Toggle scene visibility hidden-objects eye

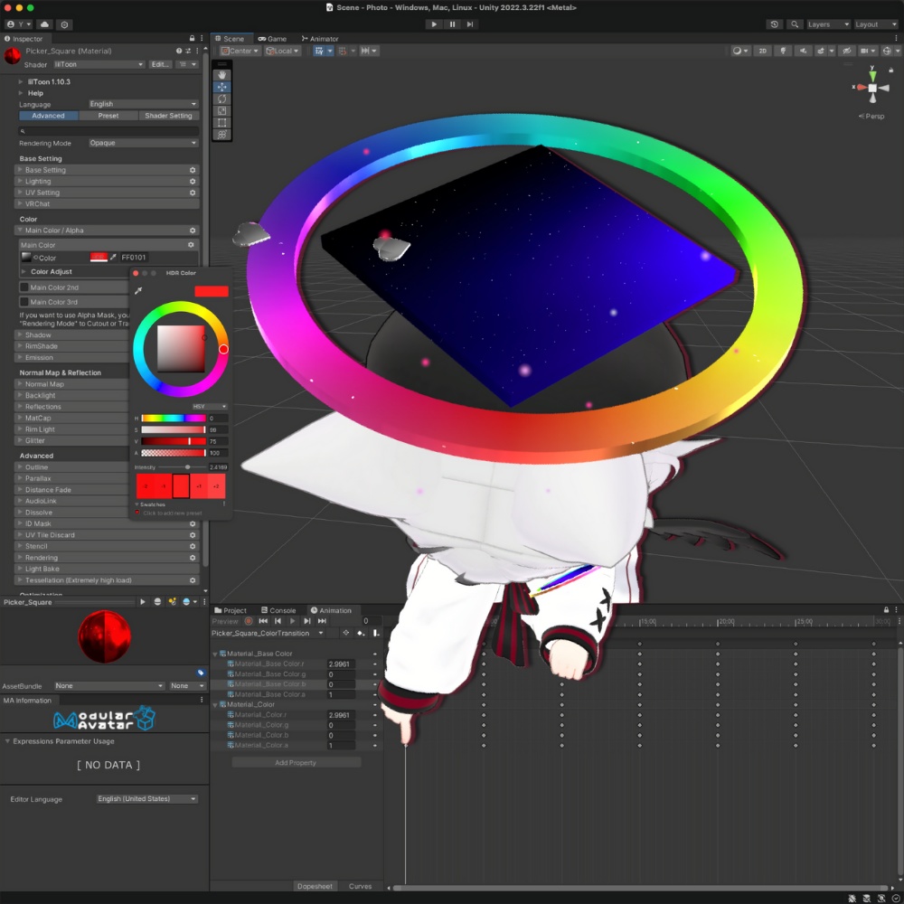[847, 51]
